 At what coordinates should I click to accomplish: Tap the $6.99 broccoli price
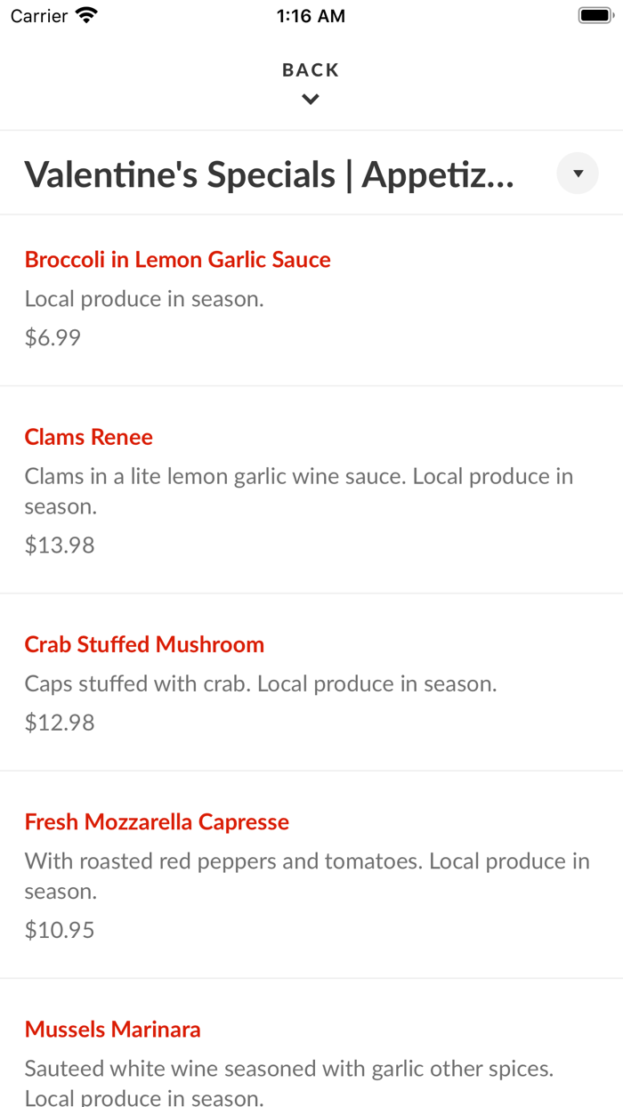53,337
